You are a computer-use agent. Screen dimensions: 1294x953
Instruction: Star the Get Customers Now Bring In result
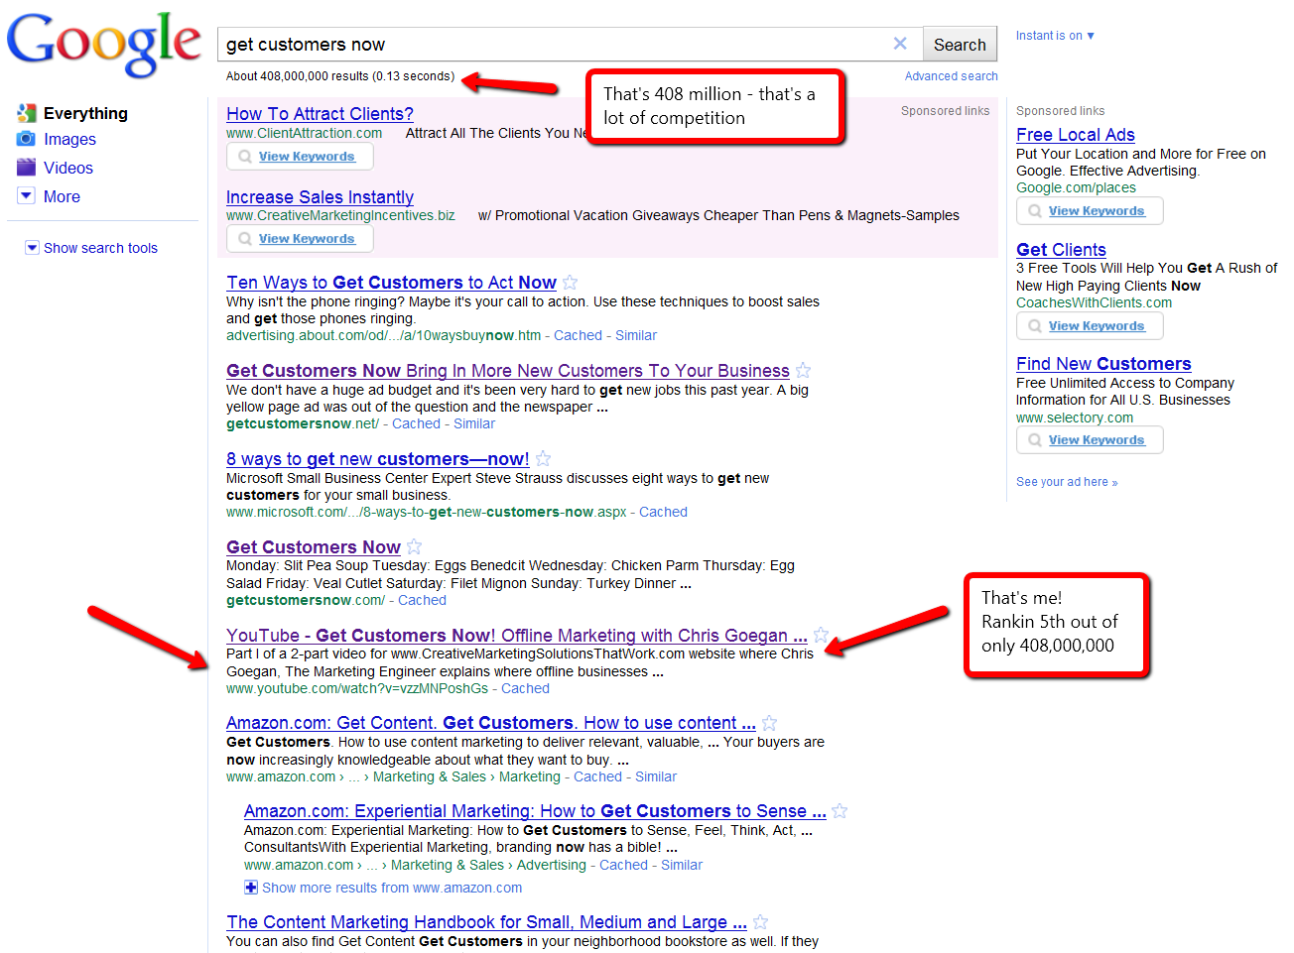point(804,371)
